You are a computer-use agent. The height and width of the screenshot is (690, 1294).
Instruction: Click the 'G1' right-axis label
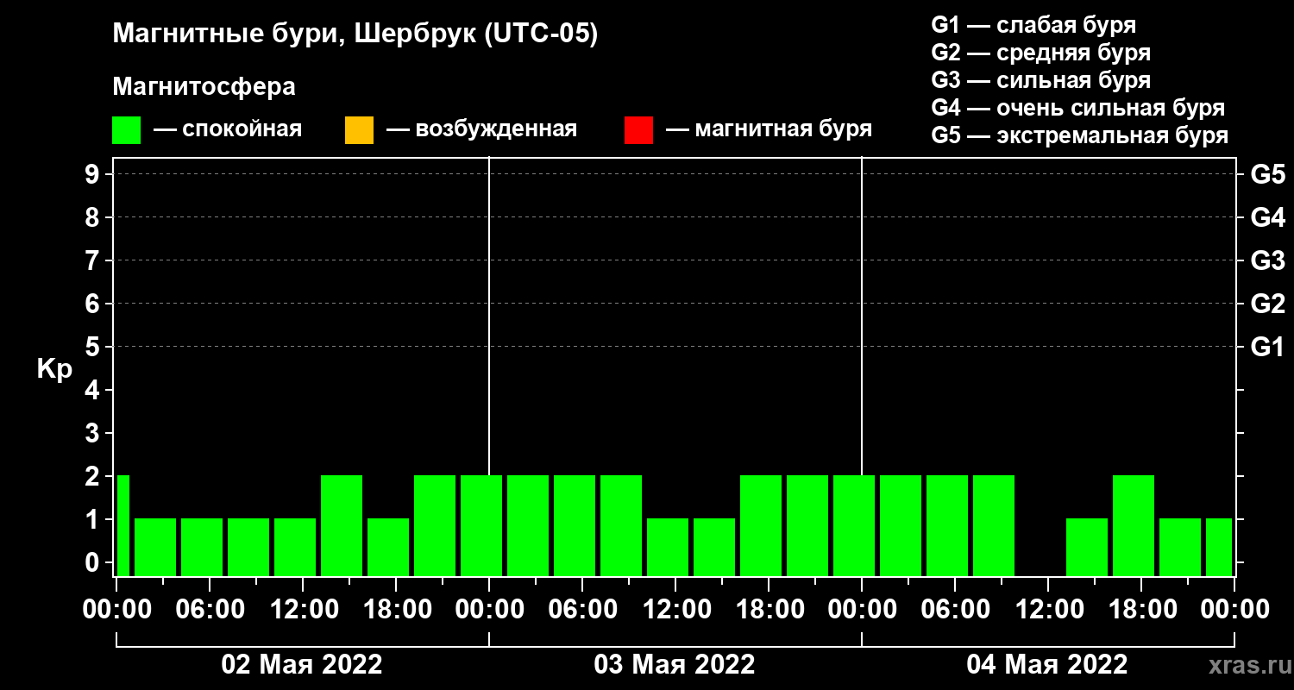[x=1267, y=347]
